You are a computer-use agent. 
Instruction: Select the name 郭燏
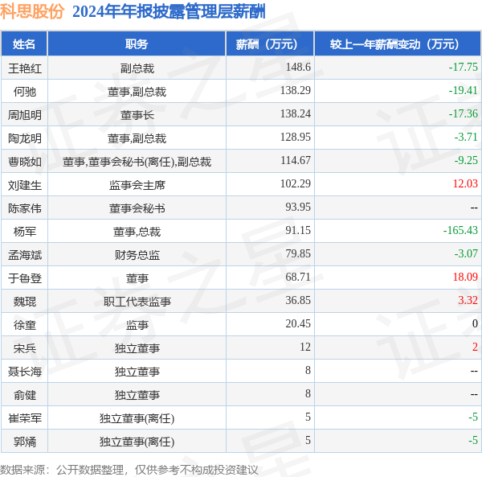pyautogui.click(x=25, y=442)
